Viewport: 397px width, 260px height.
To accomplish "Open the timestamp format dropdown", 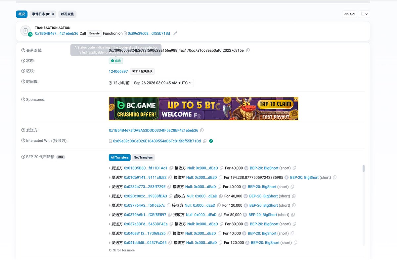I will click(163, 83).
